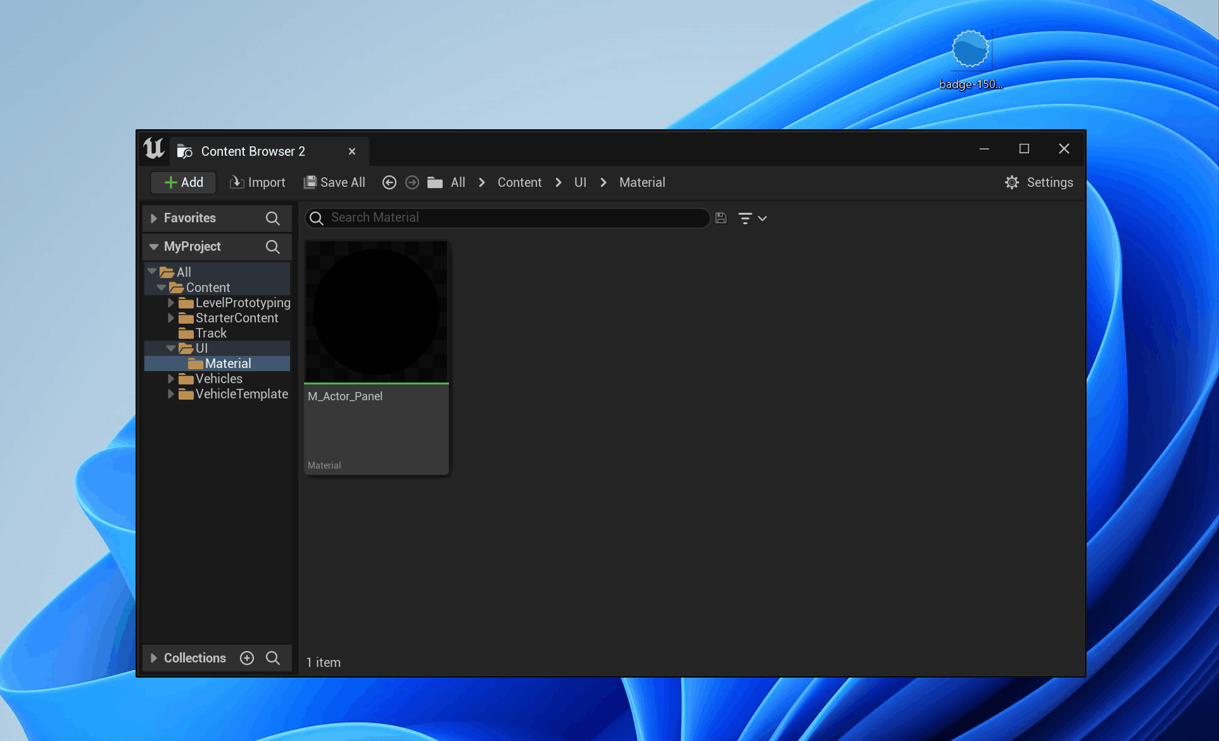1219x741 pixels.
Task: Select the Content Browser 2 tab
Action: coord(253,151)
